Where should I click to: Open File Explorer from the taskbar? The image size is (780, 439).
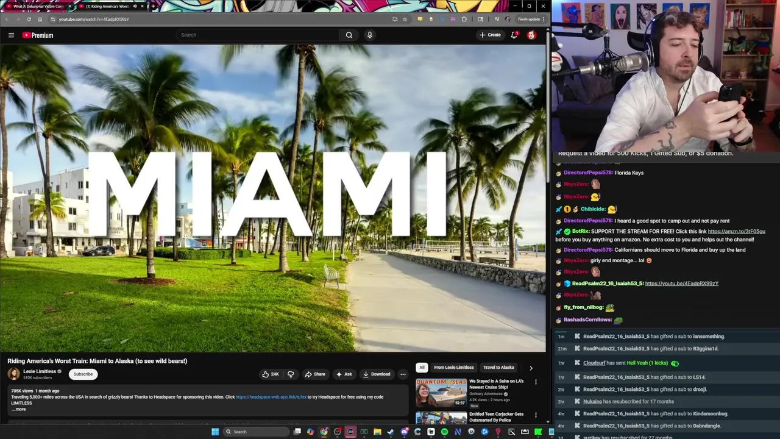click(377, 432)
